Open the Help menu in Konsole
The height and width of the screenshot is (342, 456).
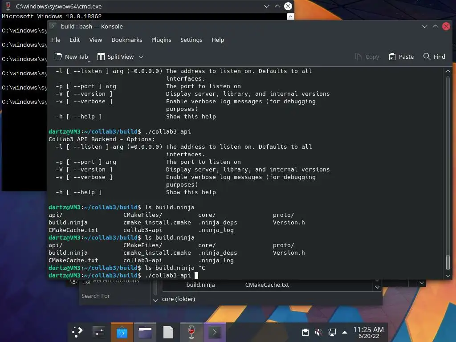tap(217, 40)
